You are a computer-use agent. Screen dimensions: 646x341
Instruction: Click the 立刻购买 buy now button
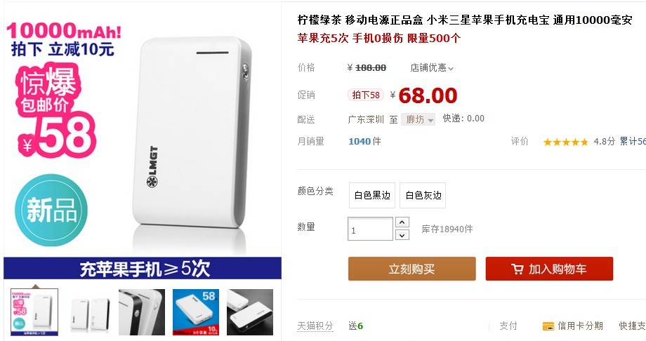[x=412, y=269]
